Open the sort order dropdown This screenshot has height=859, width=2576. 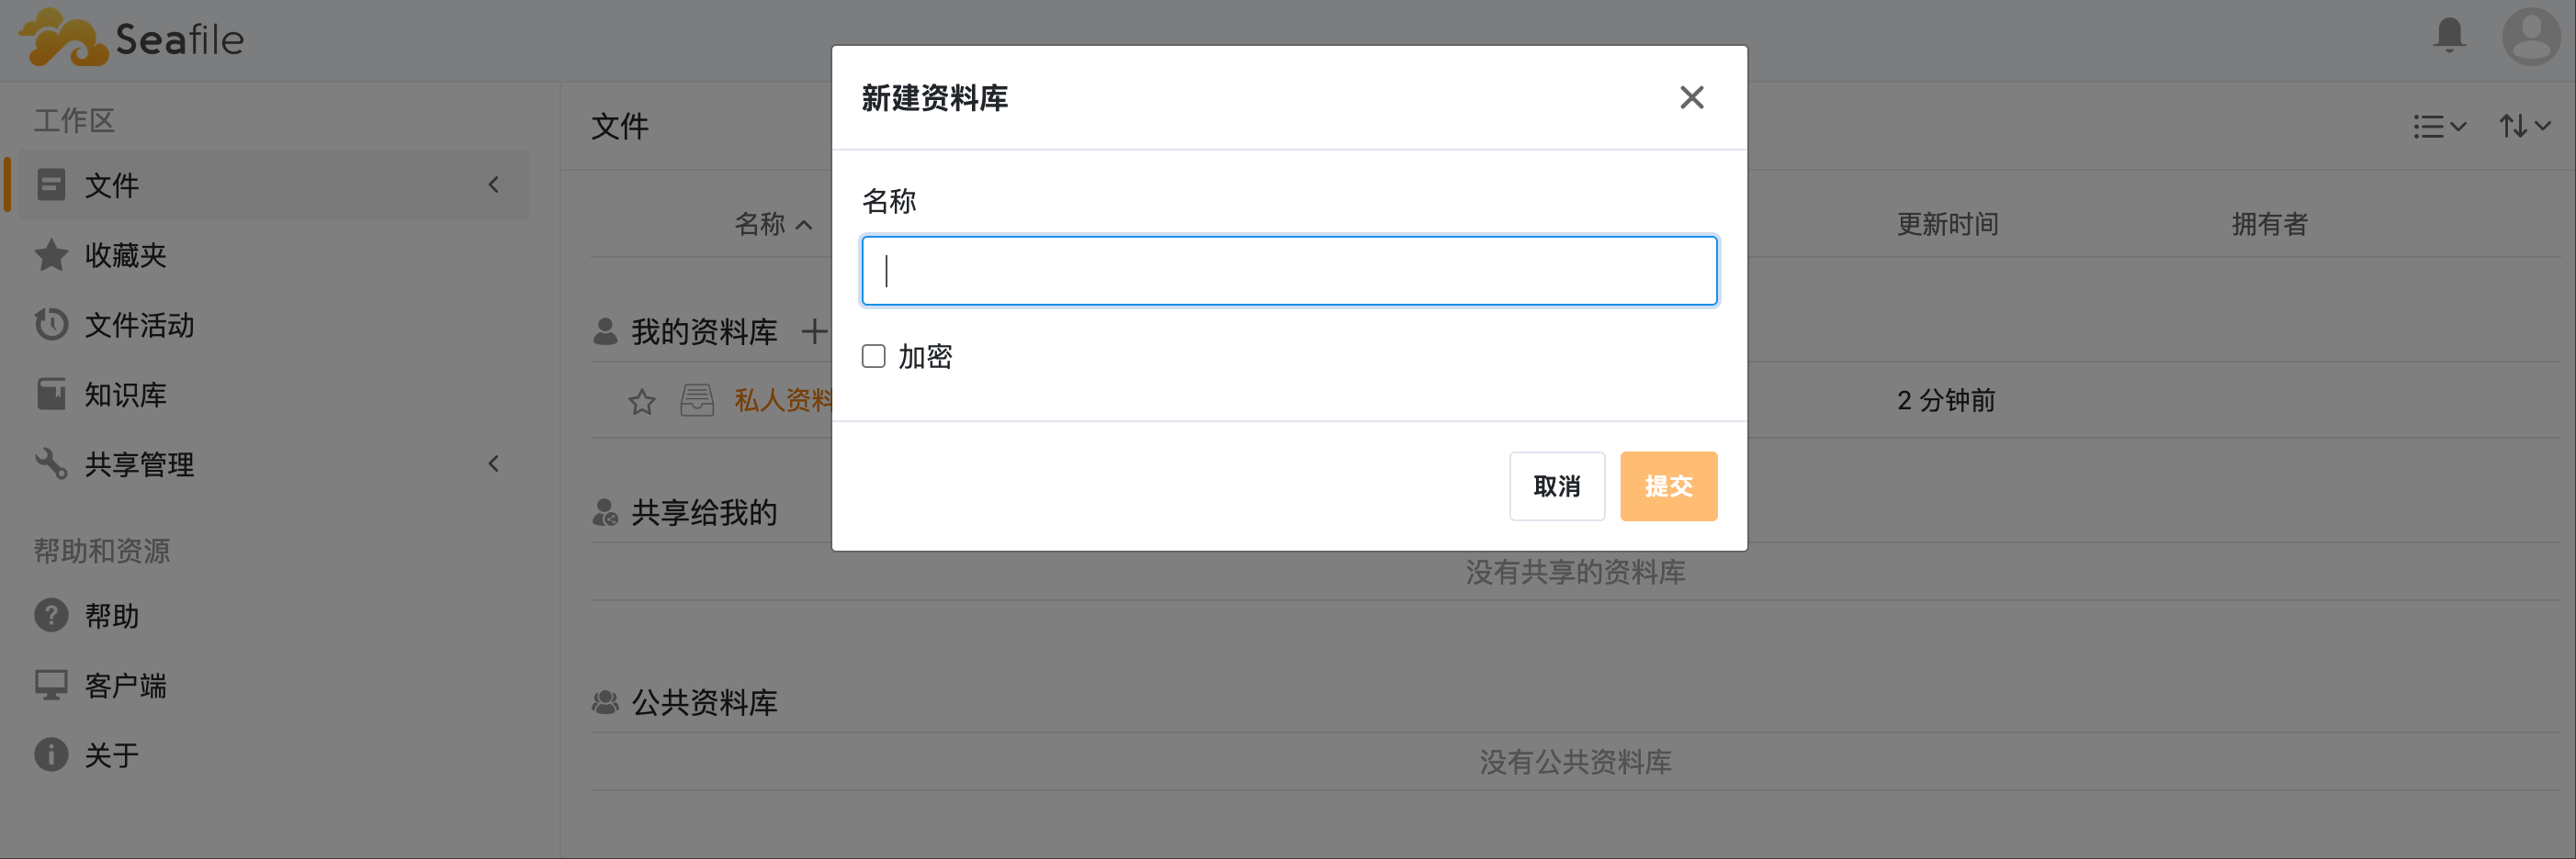[2524, 127]
